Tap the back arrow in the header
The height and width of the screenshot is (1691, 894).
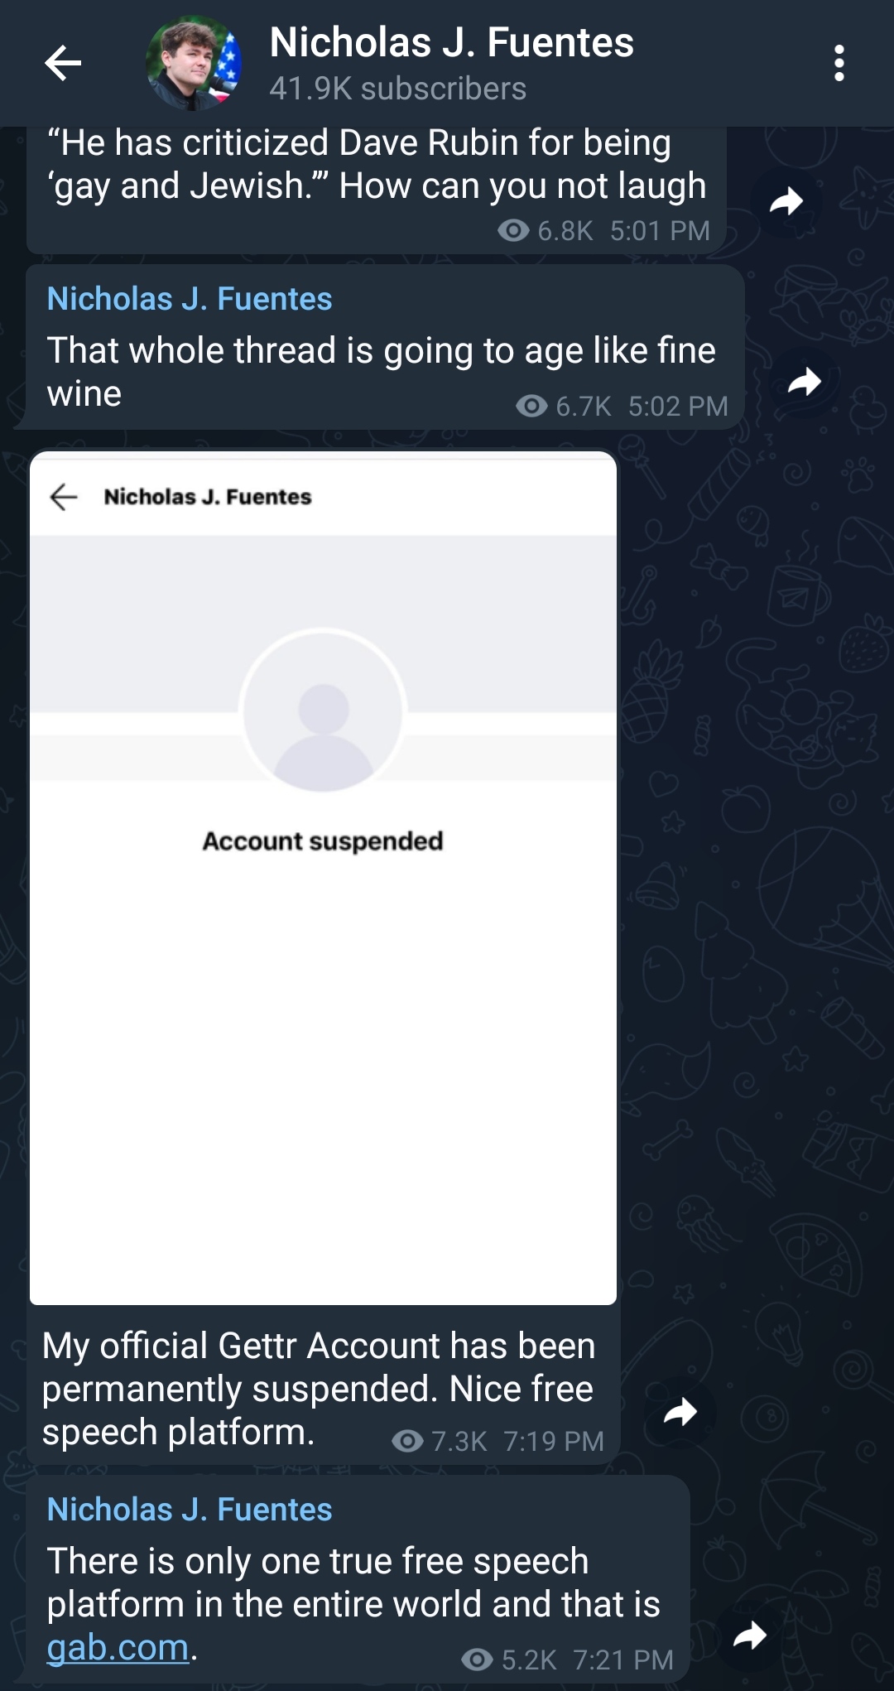pos(63,63)
